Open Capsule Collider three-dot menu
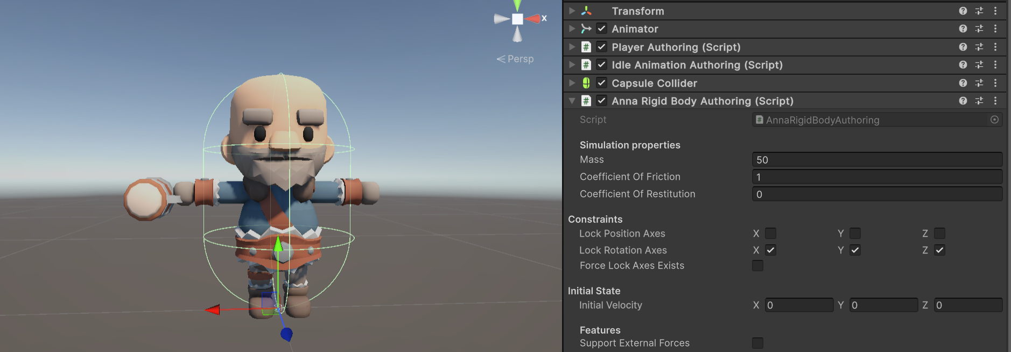1011x352 pixels. (995, 83)
